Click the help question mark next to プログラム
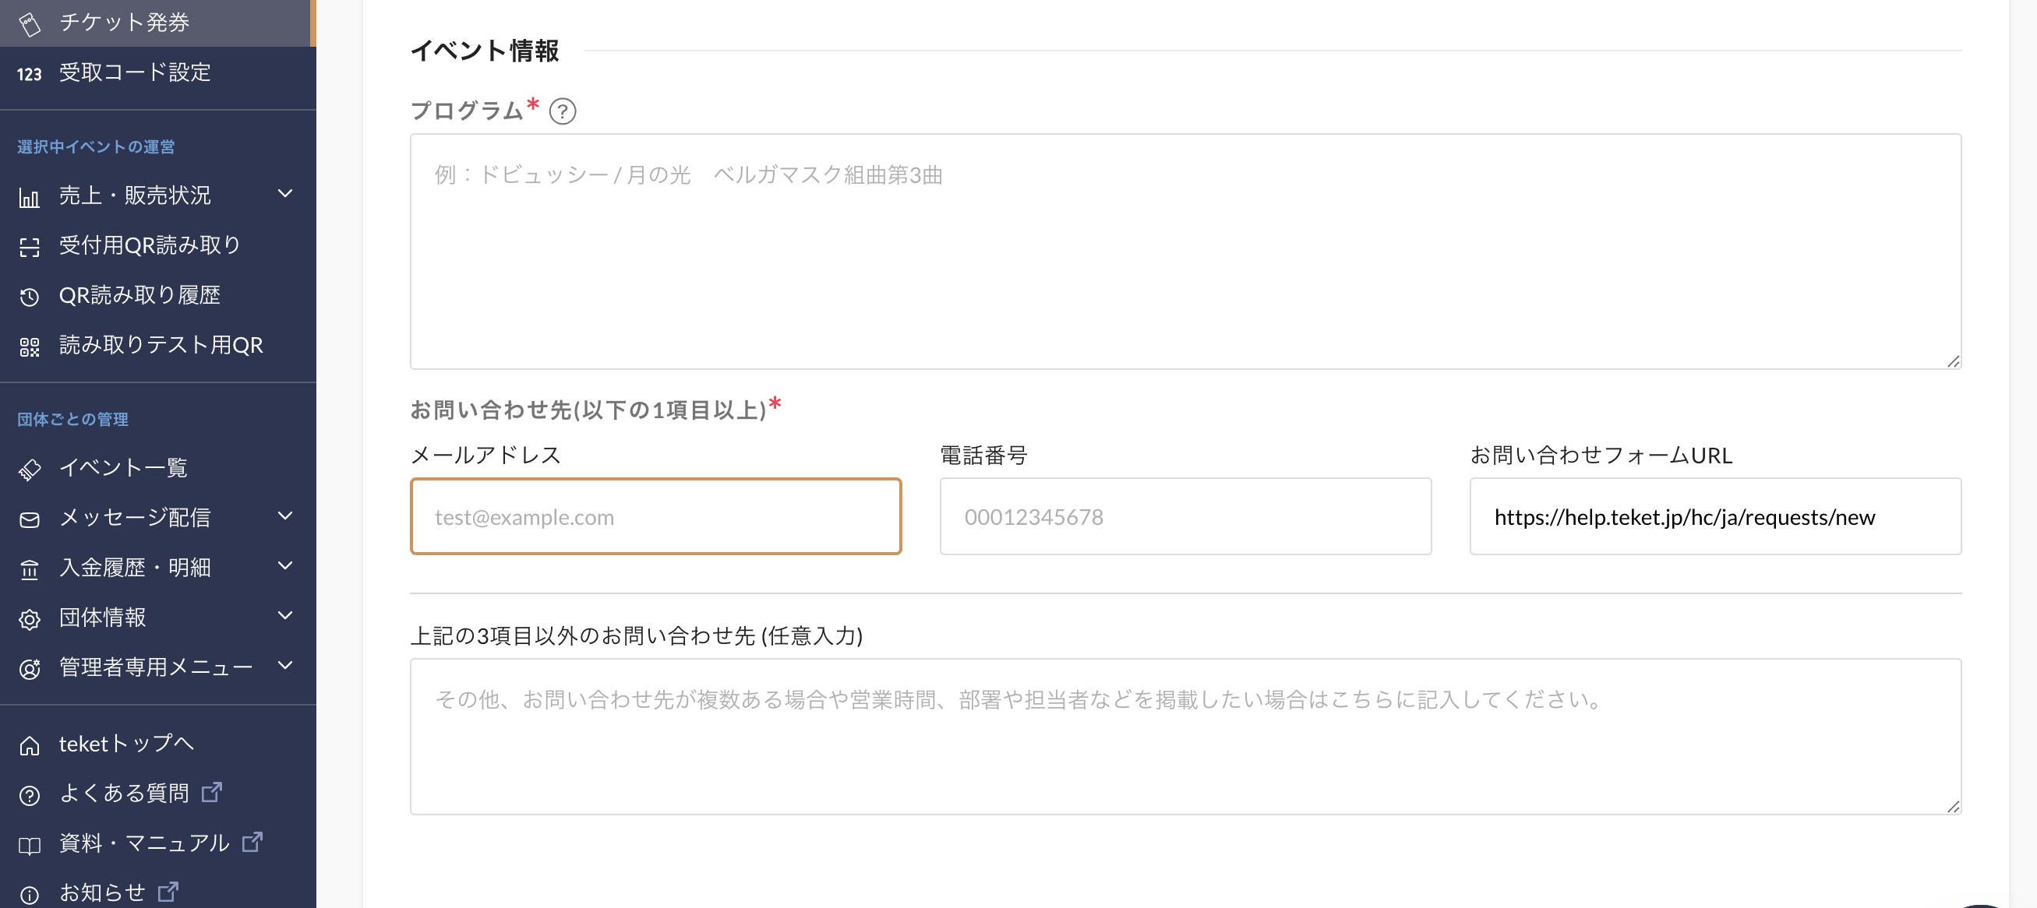2037x908 pixels. 562,111
